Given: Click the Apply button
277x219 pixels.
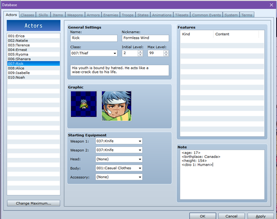Looking at the screenshot, I should tap(261, 216).
